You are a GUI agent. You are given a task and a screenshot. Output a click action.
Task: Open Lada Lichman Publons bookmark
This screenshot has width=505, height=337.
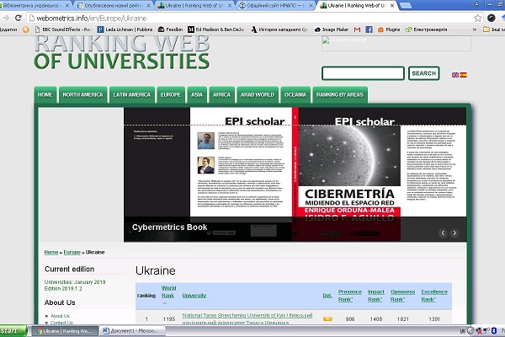pyautogui.click(x=125, y=29)
